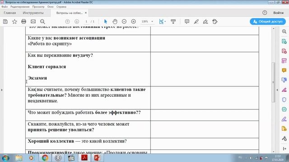Select the arrow selection tool

coord(106,22)
